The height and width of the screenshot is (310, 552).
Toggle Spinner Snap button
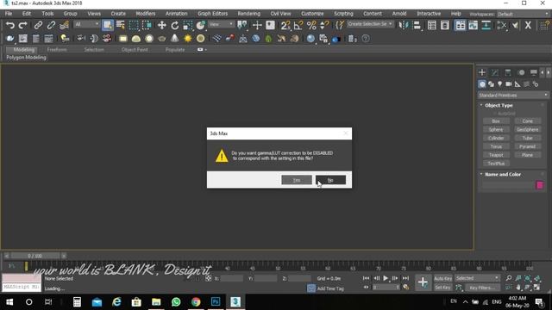coord(324,25)
